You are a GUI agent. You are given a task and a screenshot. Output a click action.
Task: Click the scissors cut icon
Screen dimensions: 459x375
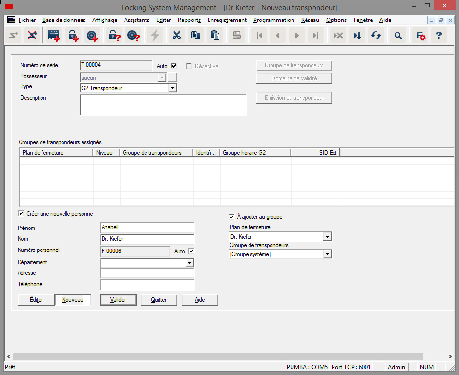tap(177, 35)
